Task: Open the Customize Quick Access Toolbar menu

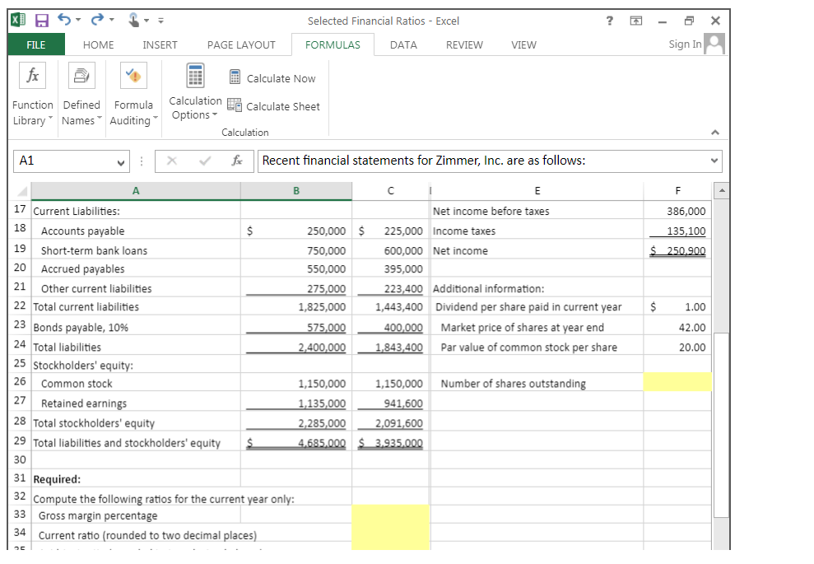Action: [161, 21]
